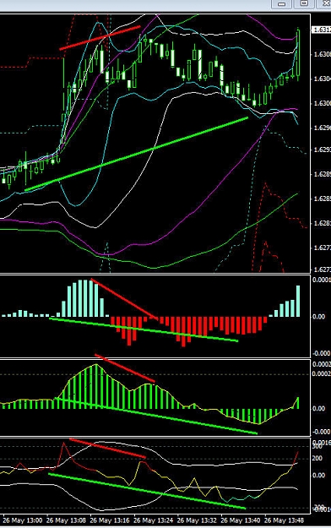
Task: Select the 26 May 13:00 time label
Action: (22, 520)
